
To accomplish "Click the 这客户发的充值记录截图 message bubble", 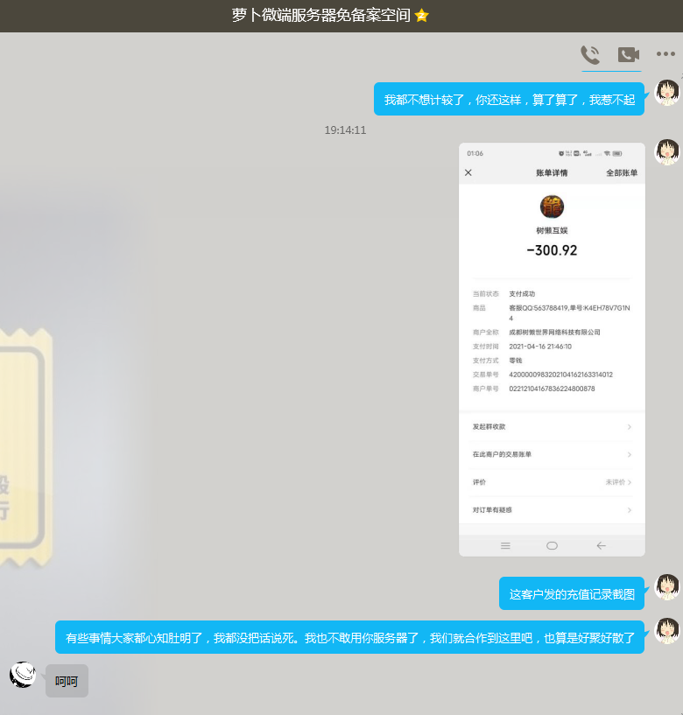I will [x=572, y=594].
